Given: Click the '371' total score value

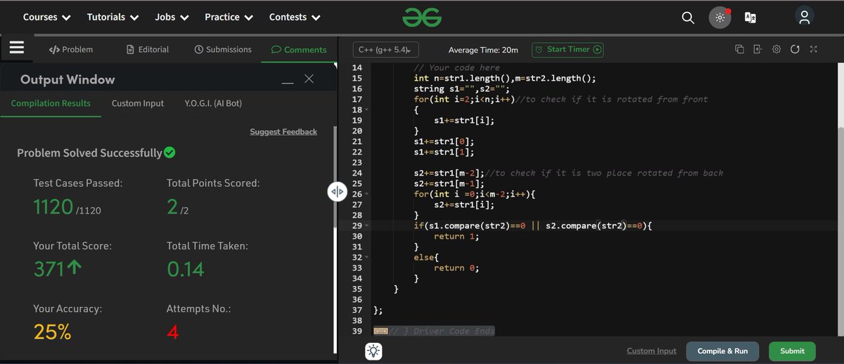Looking at the screenshot, I should 50,269.
